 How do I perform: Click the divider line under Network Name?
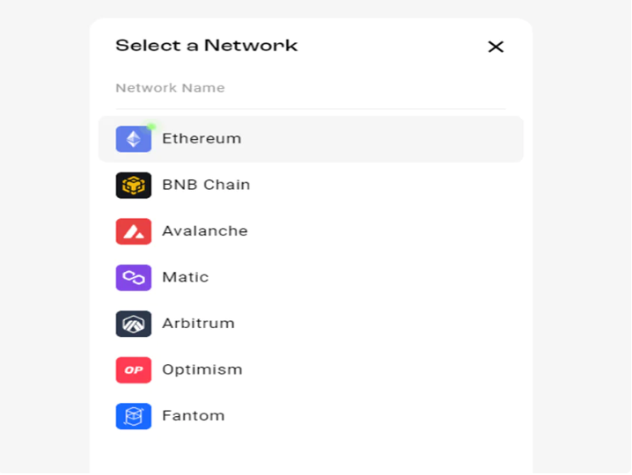311,108
